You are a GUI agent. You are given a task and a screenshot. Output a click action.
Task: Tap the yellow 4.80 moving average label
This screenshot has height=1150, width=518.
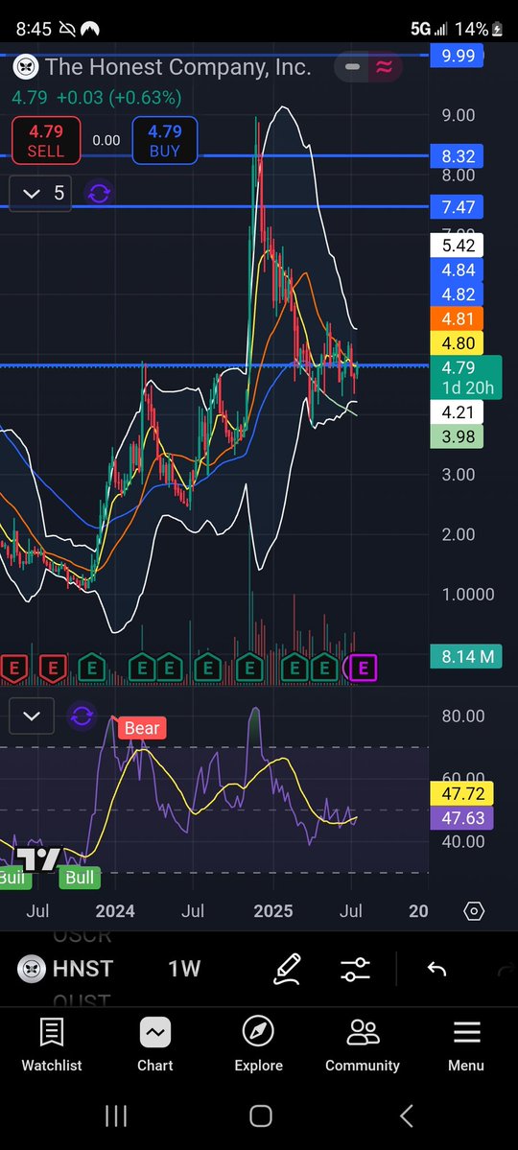tap(458, 343)
